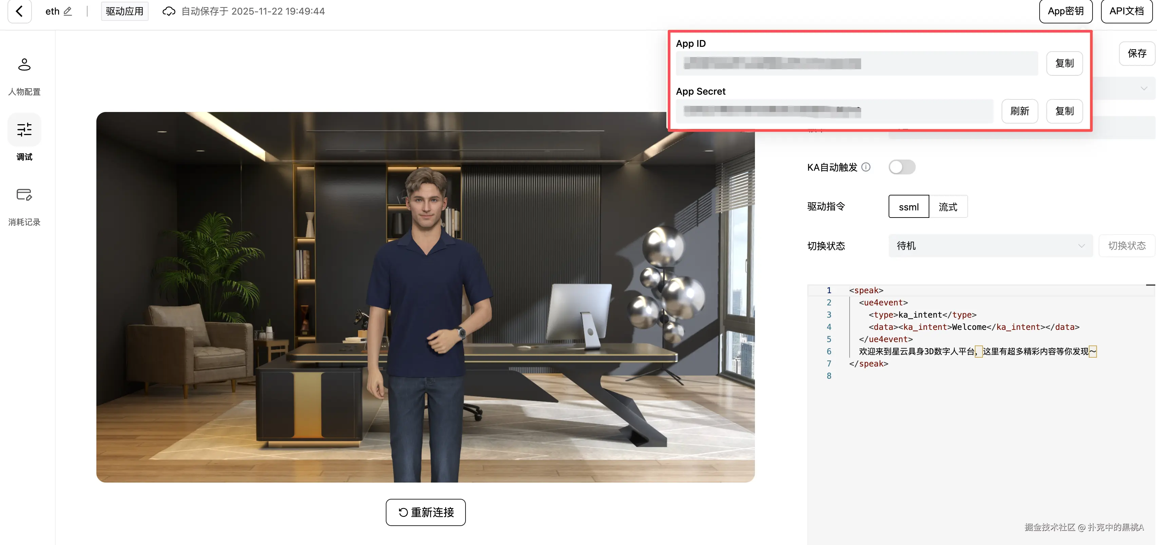Click the KA自动触发 info icon
The width and height of the screenshot is (1157, 545).
[x=866, y=167]
